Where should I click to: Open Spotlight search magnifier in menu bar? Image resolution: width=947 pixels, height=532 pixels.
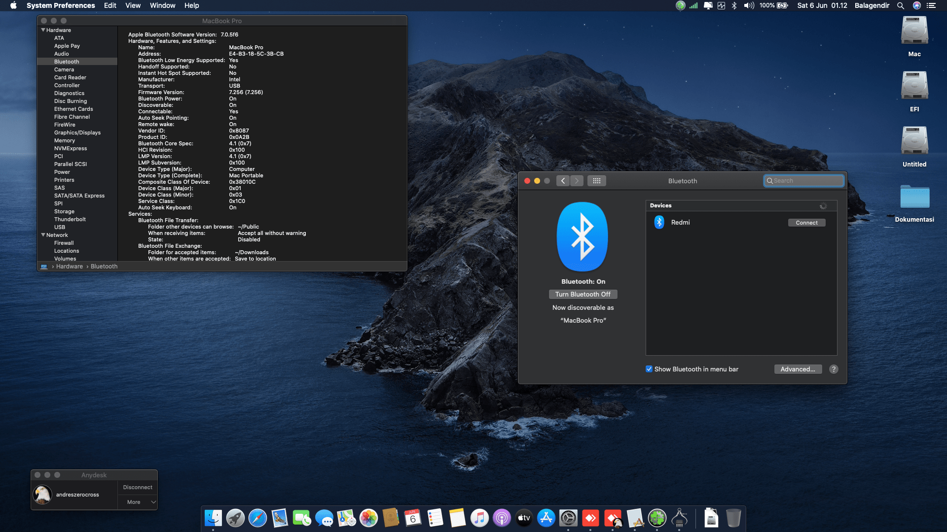900,5
